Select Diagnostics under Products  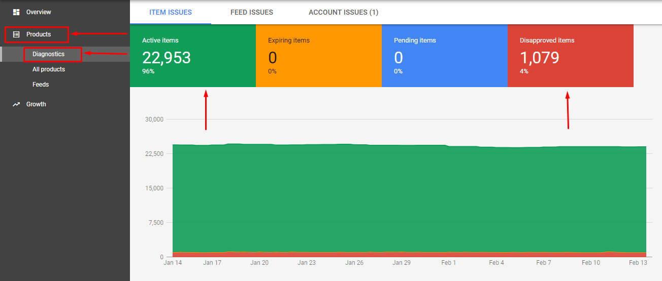tap(48, 54)
